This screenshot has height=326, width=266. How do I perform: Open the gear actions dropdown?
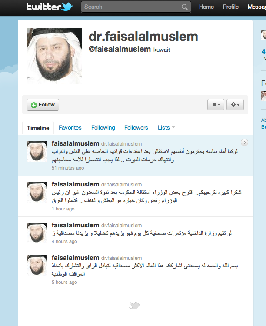[235, 104]
